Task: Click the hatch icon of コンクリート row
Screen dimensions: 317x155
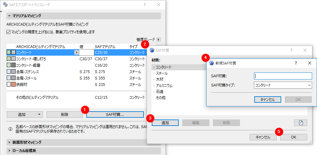Action: pyautogui.click(x=9, y=53)
